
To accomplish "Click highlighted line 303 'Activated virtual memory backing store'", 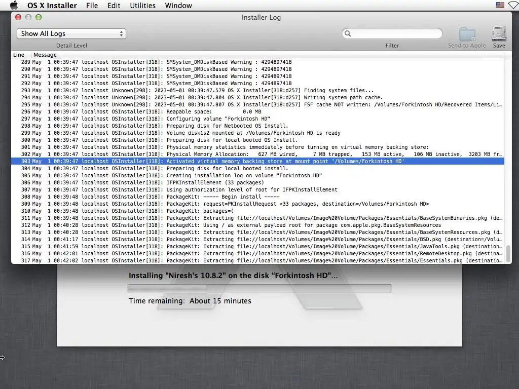I will 257,161.
